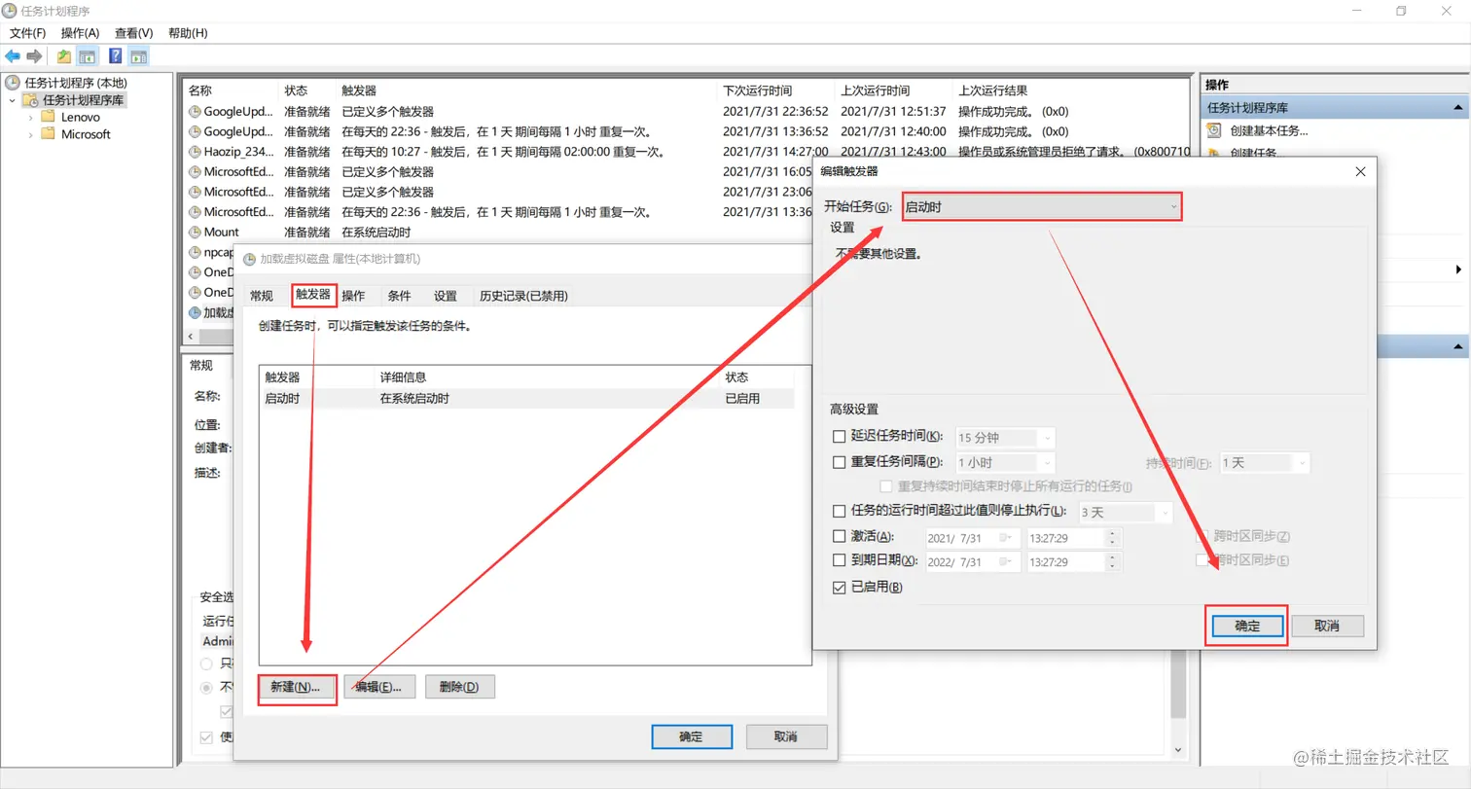Viewport: 1471px width, 789px height.
Task: Click the 删除(D) button
Action: (459, 687)
